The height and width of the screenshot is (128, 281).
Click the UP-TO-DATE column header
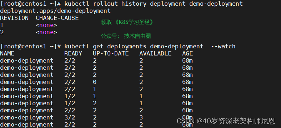[111, 54]
